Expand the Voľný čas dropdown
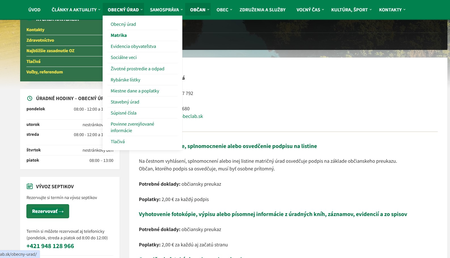This screenshot has height=258, width=450. (310, 10)
